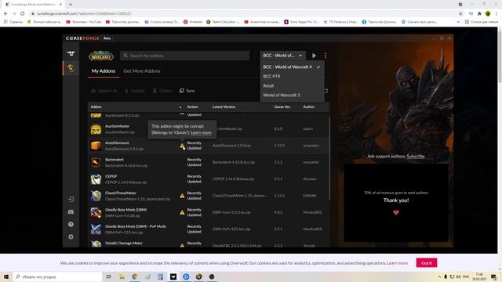
Task: Click the Update button in addon toolbar
Action: [x=135, y=91]
